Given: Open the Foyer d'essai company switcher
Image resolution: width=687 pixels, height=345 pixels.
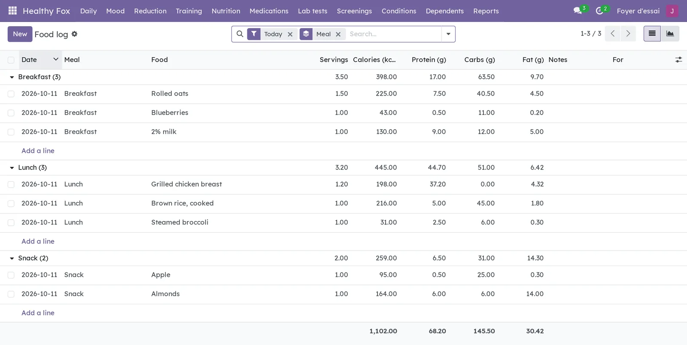Looking at the screenshot, I should pyautogui.click(x=638, y=11).
